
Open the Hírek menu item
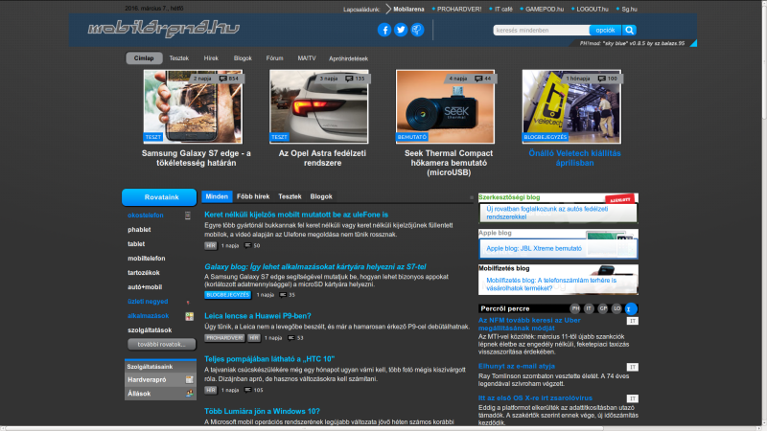211,58
